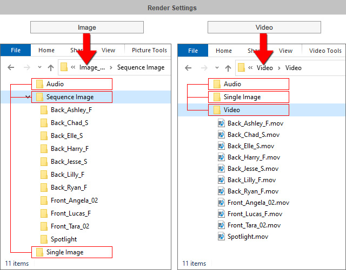Click the Image render settings button
Image resolution: width=346 pixels, height=270 pixels.
coord(87,27)
